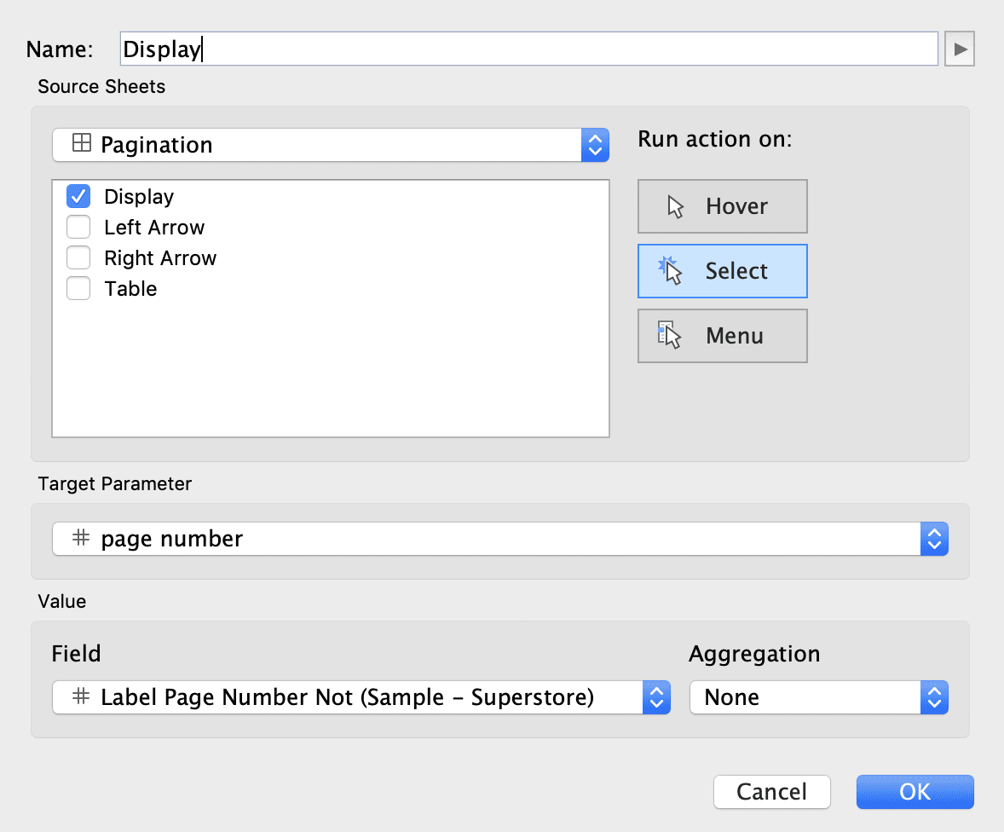Viewport: 1004px width, 832px height.
Task: Open the Field value dropdown
Action: (x=656, y=697)
